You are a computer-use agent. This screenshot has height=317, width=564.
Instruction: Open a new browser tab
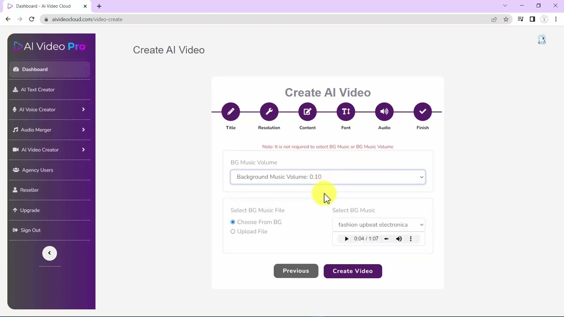click(99, 6)
